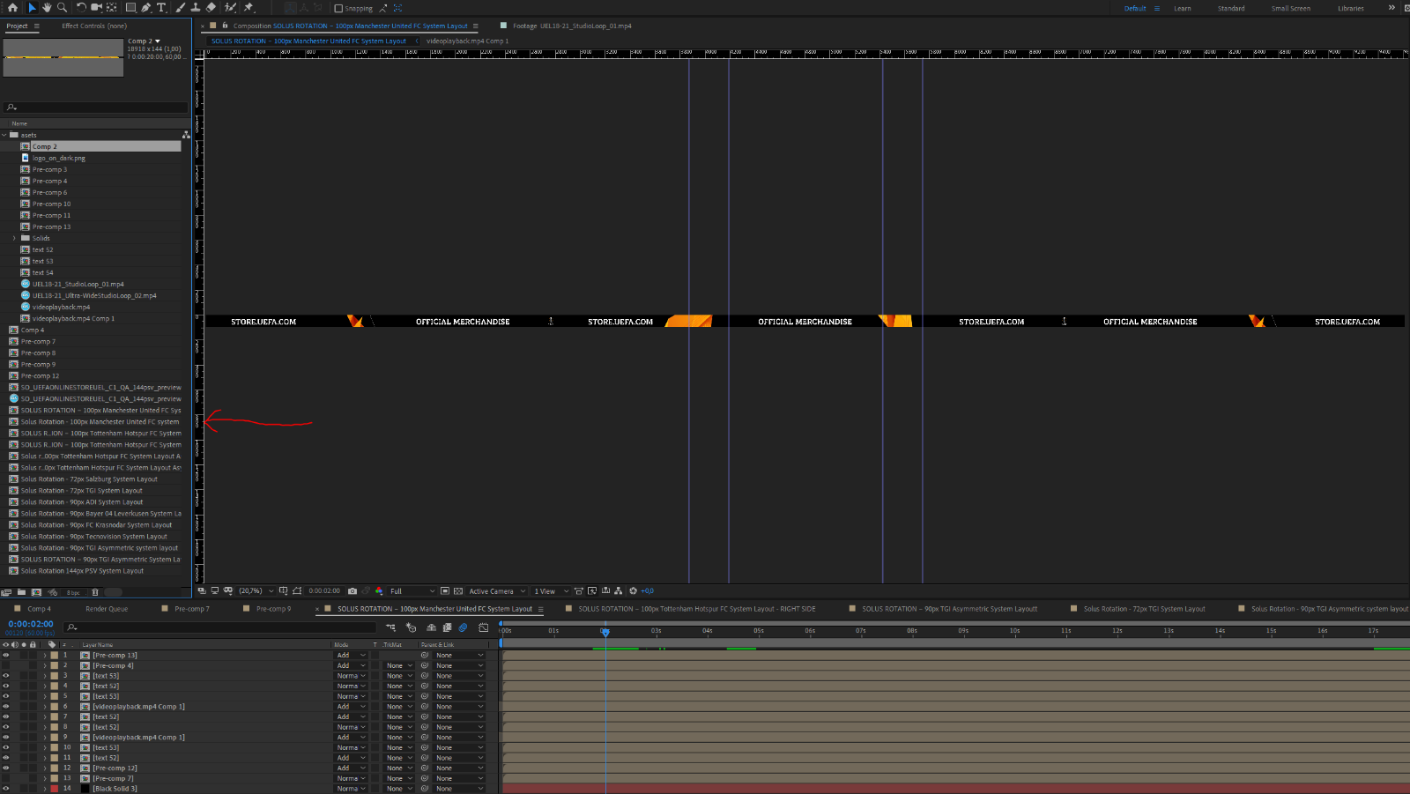
Task: Take a snapshot with camera icon
Action: click(x=352, y=591)
